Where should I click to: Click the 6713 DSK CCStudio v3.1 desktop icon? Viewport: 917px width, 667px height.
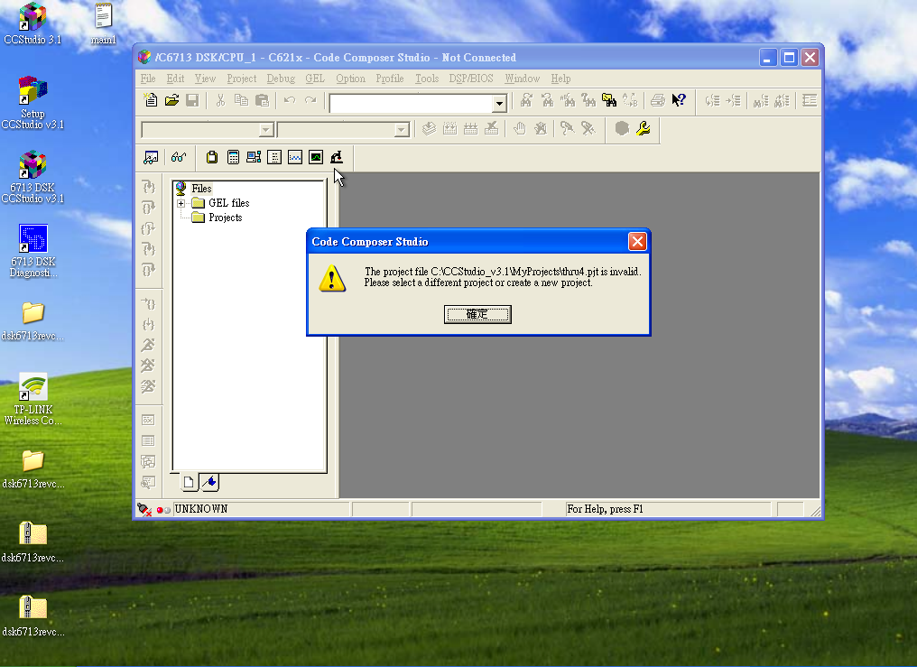point(32,177)
